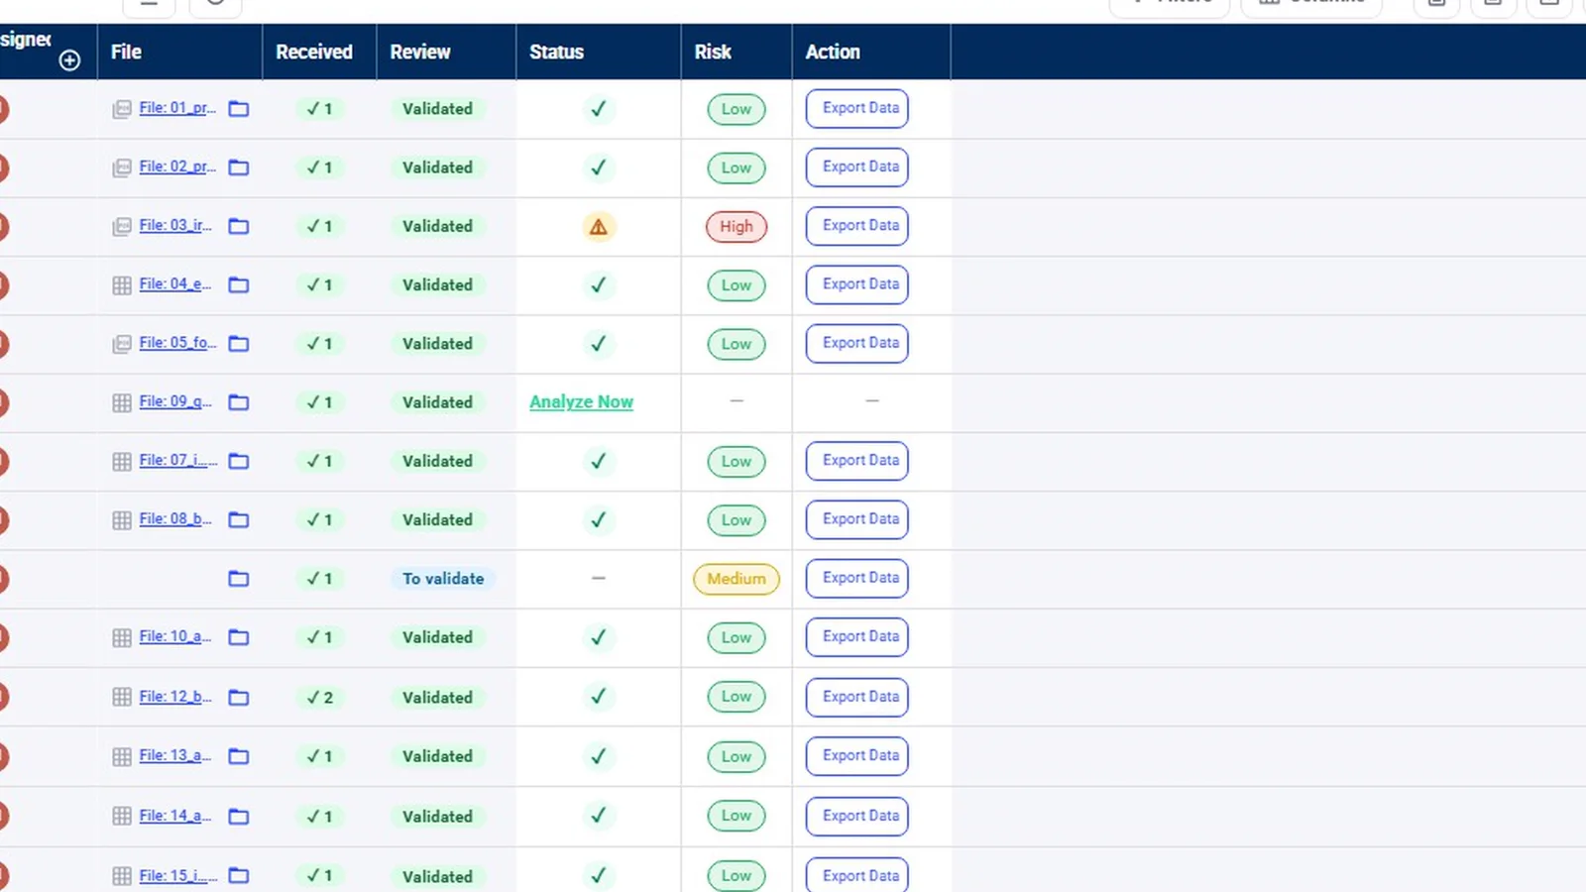The height and width of the screenshot is (892, 1586).
Task: Click the Medium risk badge
Action: point(736,579)
